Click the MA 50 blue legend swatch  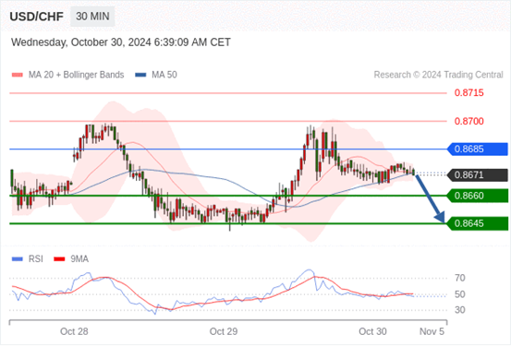140,75
